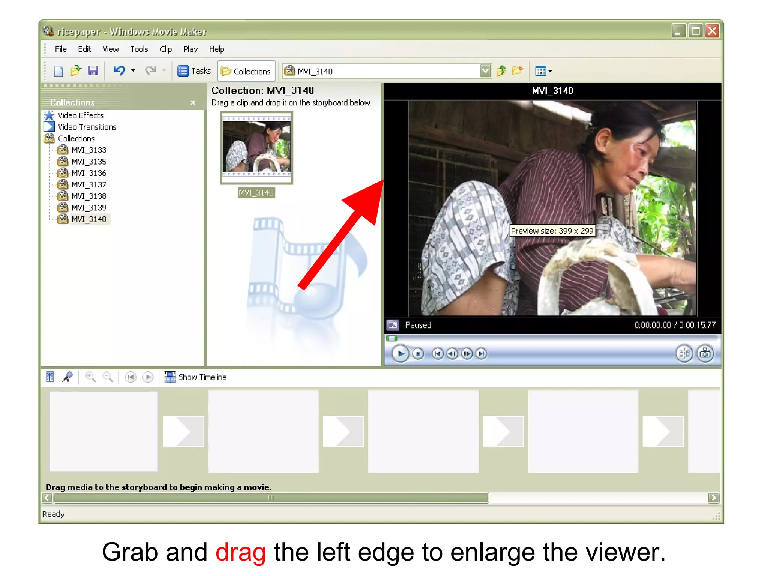Save the project with the floppy disk icon
Image resolution: width=768 pixels, height=576 pixels.
pos(93,70)
